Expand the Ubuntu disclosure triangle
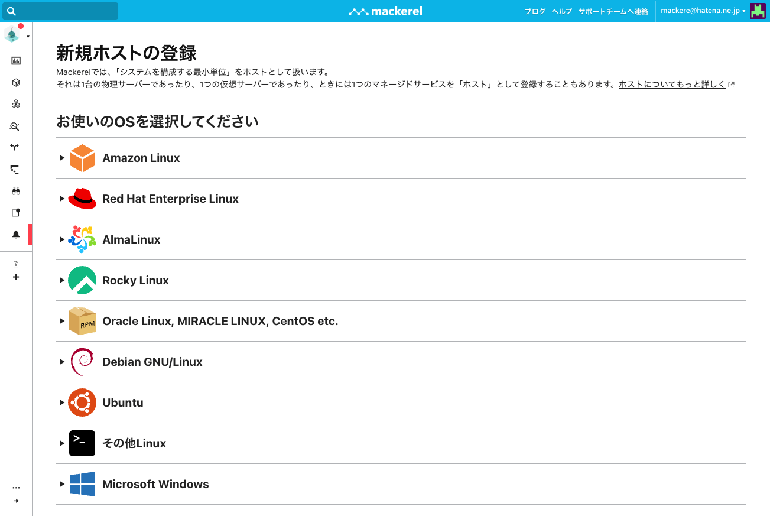This screenshot has height=516, width=770. 61,403
